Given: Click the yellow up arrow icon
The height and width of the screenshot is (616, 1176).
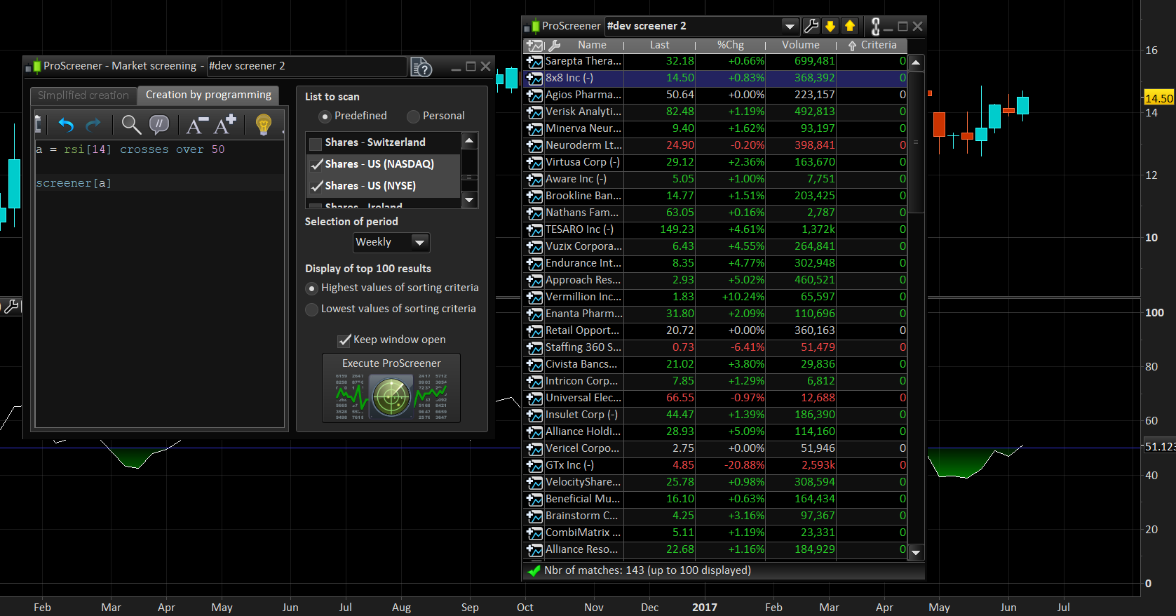Looking at the screenshot, I should point(850,26).
